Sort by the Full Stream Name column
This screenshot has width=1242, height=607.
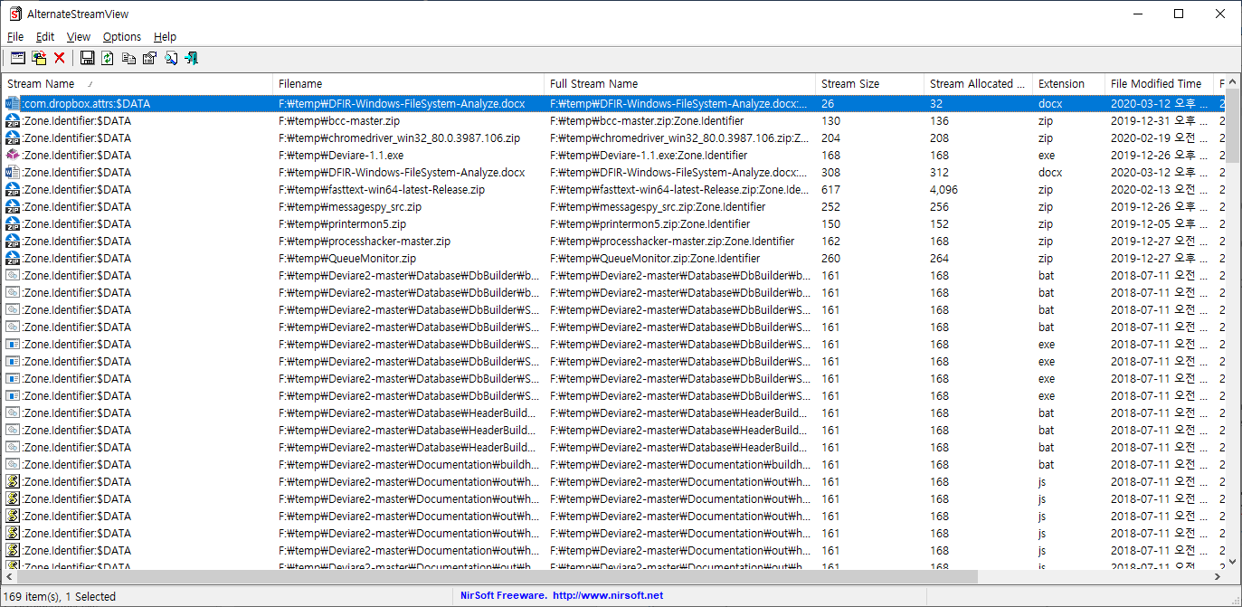click(680, 83)
